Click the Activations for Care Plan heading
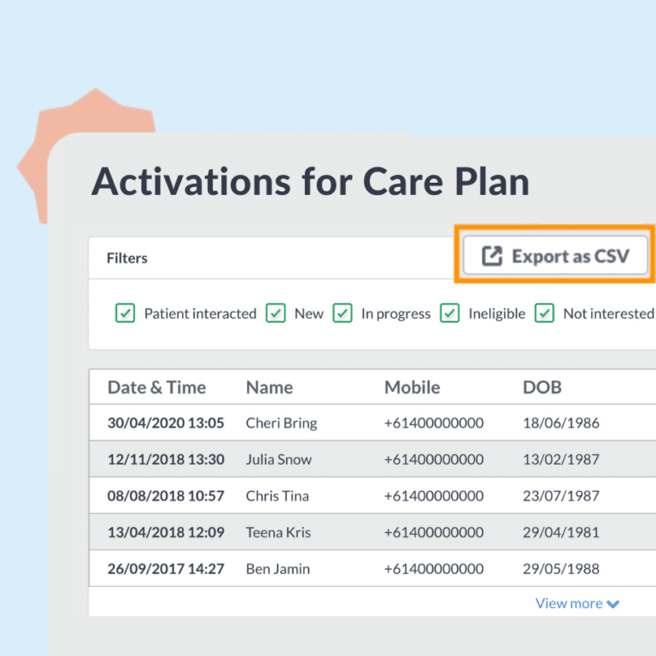 pos(310,182)
